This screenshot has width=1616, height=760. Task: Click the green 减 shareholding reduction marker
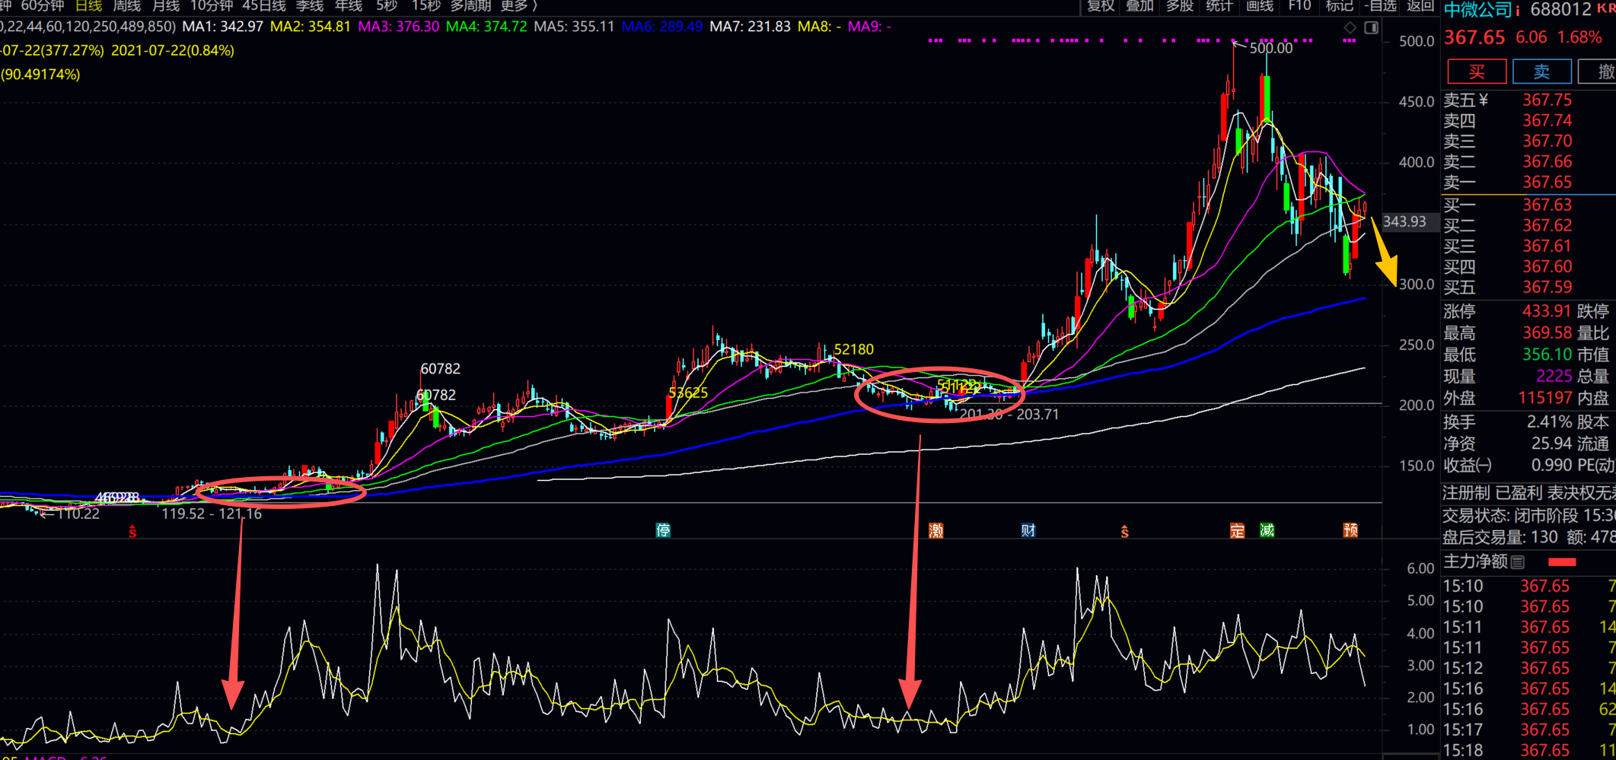(x=1267, y=530)
